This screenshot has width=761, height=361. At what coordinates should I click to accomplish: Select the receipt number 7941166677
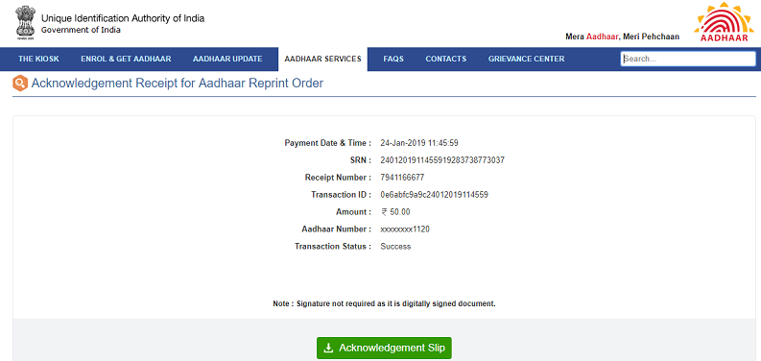pos(402,178)
